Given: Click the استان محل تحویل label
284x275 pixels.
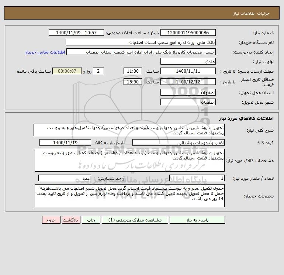Looking at the screenshot, I should coord(256,93).
